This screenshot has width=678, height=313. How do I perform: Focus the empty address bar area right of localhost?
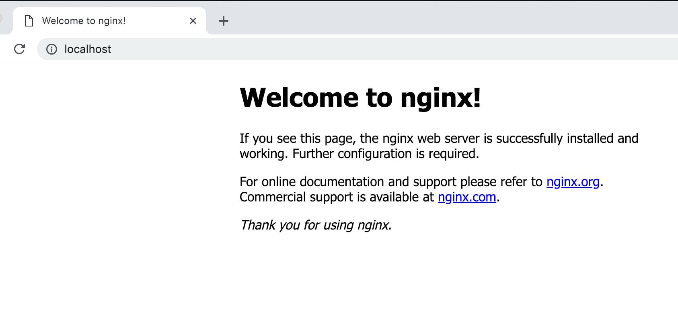click(362, 49)
